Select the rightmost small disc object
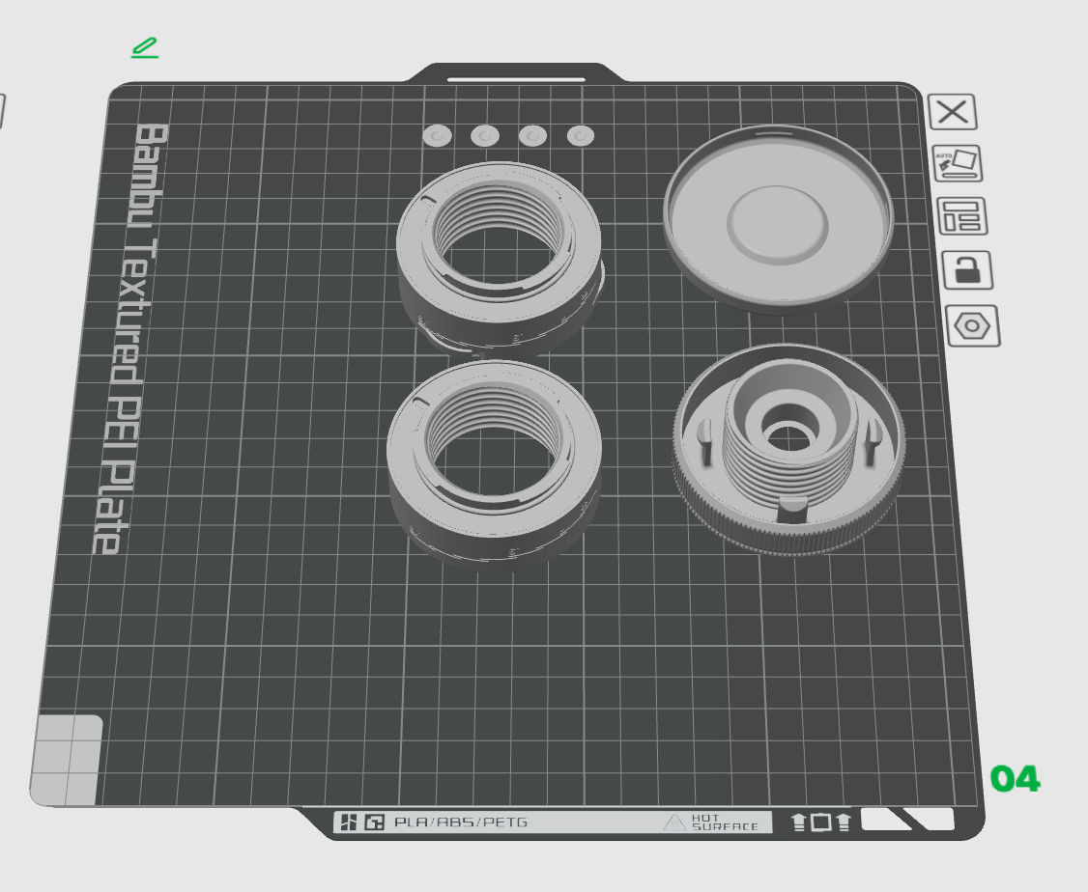This screenshot has height=892, width=1088. point(581,136)
